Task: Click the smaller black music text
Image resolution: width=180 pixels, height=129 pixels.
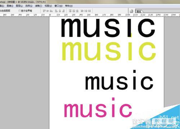Action: (x=119, y=80)
